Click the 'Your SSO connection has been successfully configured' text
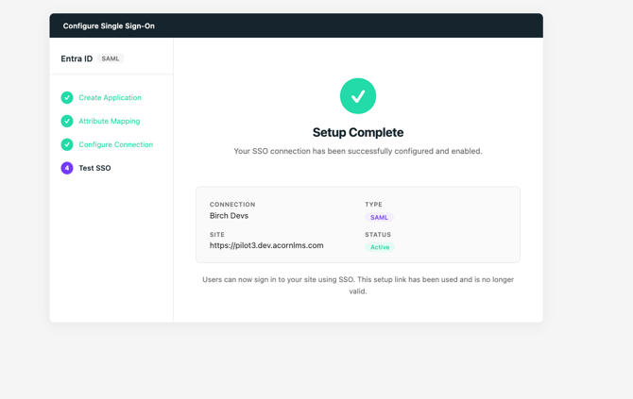The image size is (633, 399). coord(358,151)
